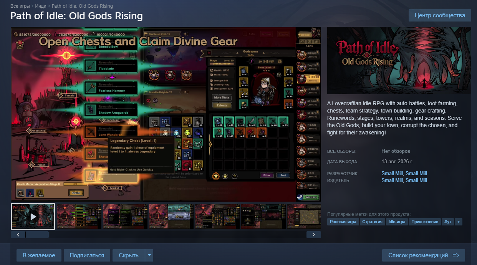Select thumbnail showing parchment map
This screenshot has height=265, width=477.
[304, 217]
